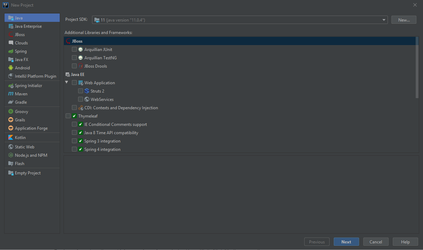Click the Previous button
423x250 pixels.
click(x=317, y=242)
